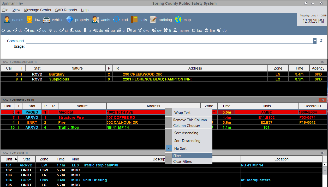Open the vehicle lookup icon
Image resolution: width=328 pixels, height=187 pixels.
point(46,20)
